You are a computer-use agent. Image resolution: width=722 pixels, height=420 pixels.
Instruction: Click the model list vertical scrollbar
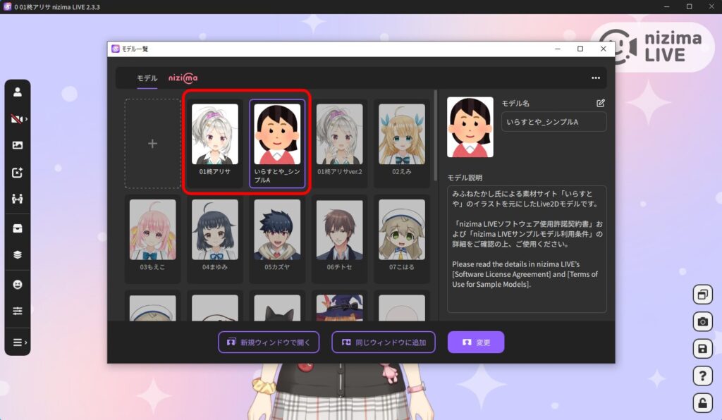[x=436, y=136]
